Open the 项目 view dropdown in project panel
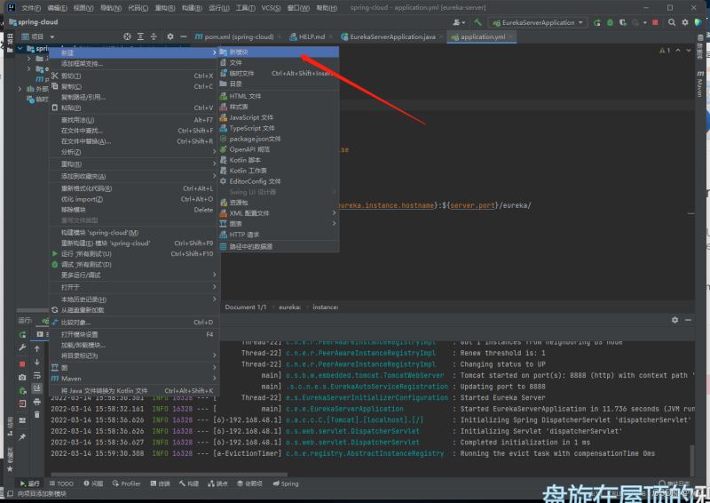 (38, 36)
